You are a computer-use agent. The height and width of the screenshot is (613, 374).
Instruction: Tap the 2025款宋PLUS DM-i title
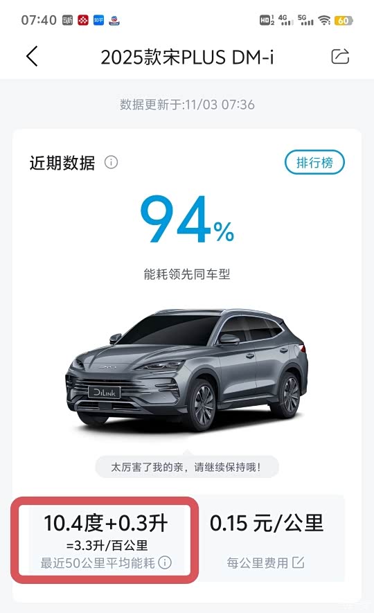click(x=187, y=57)
